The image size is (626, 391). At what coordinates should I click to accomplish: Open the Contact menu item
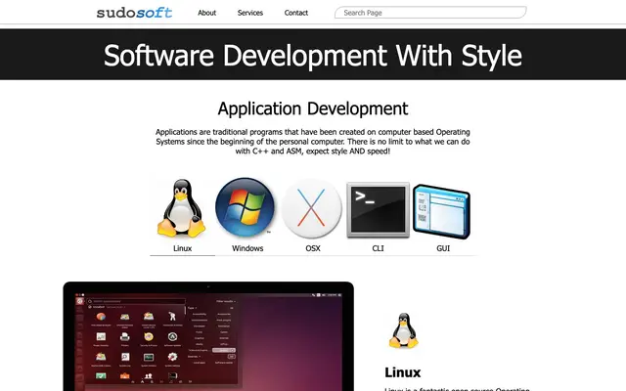pos(295,13)
